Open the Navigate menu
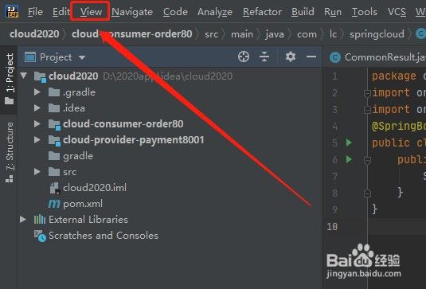426x289 pixels. click(132, 12)
